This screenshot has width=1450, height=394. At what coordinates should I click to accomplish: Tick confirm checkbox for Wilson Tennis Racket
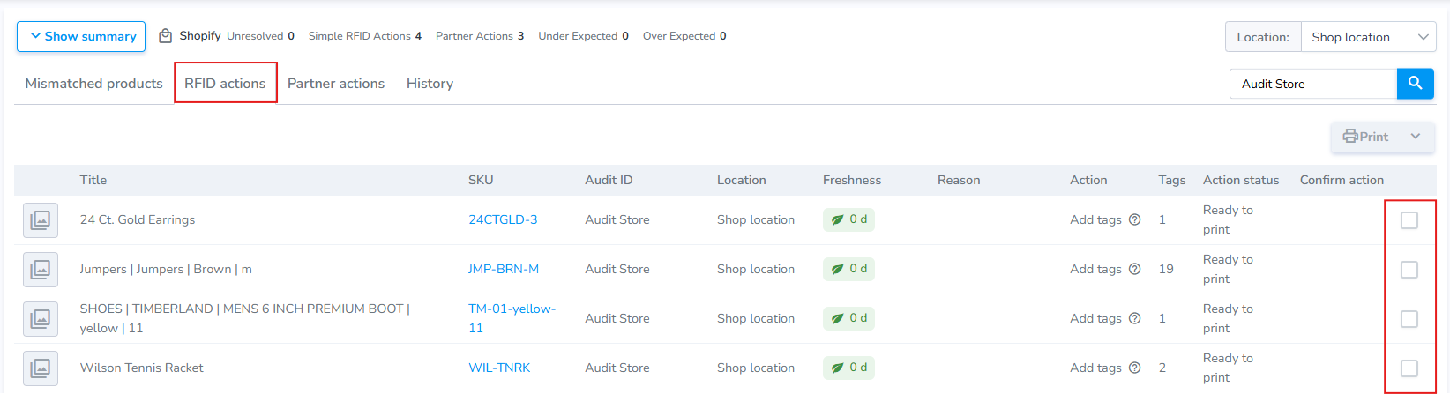coord(1409,368)
